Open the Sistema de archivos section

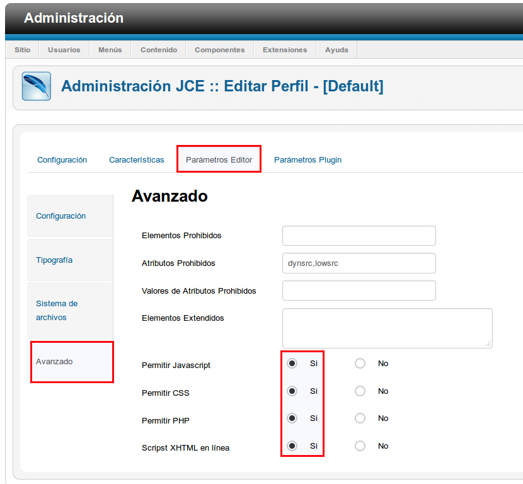(71, 310)
